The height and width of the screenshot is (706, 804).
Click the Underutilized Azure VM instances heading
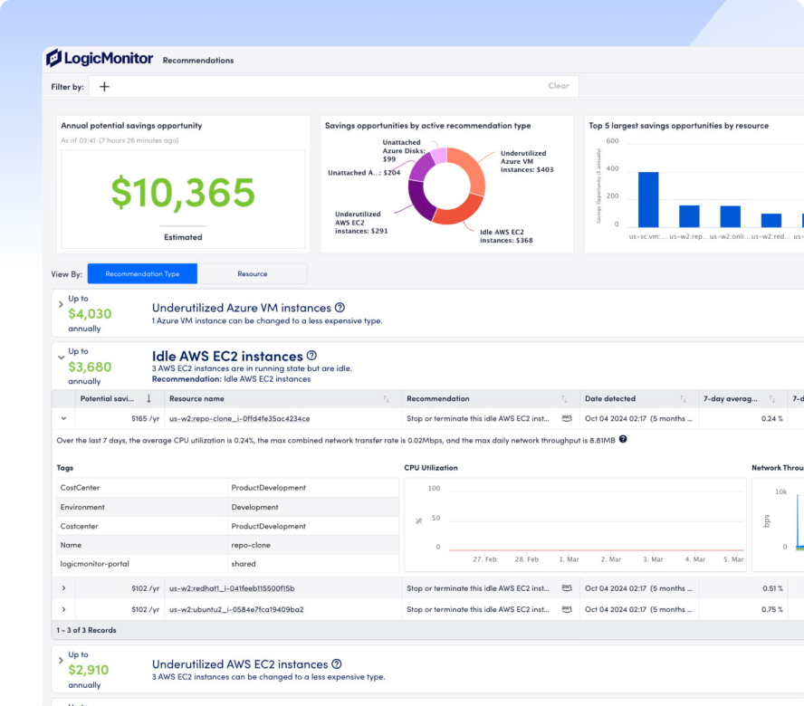(242, 308)
